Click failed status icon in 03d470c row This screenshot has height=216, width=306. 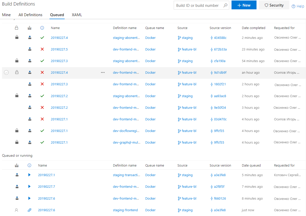click(x=42, y=119)
